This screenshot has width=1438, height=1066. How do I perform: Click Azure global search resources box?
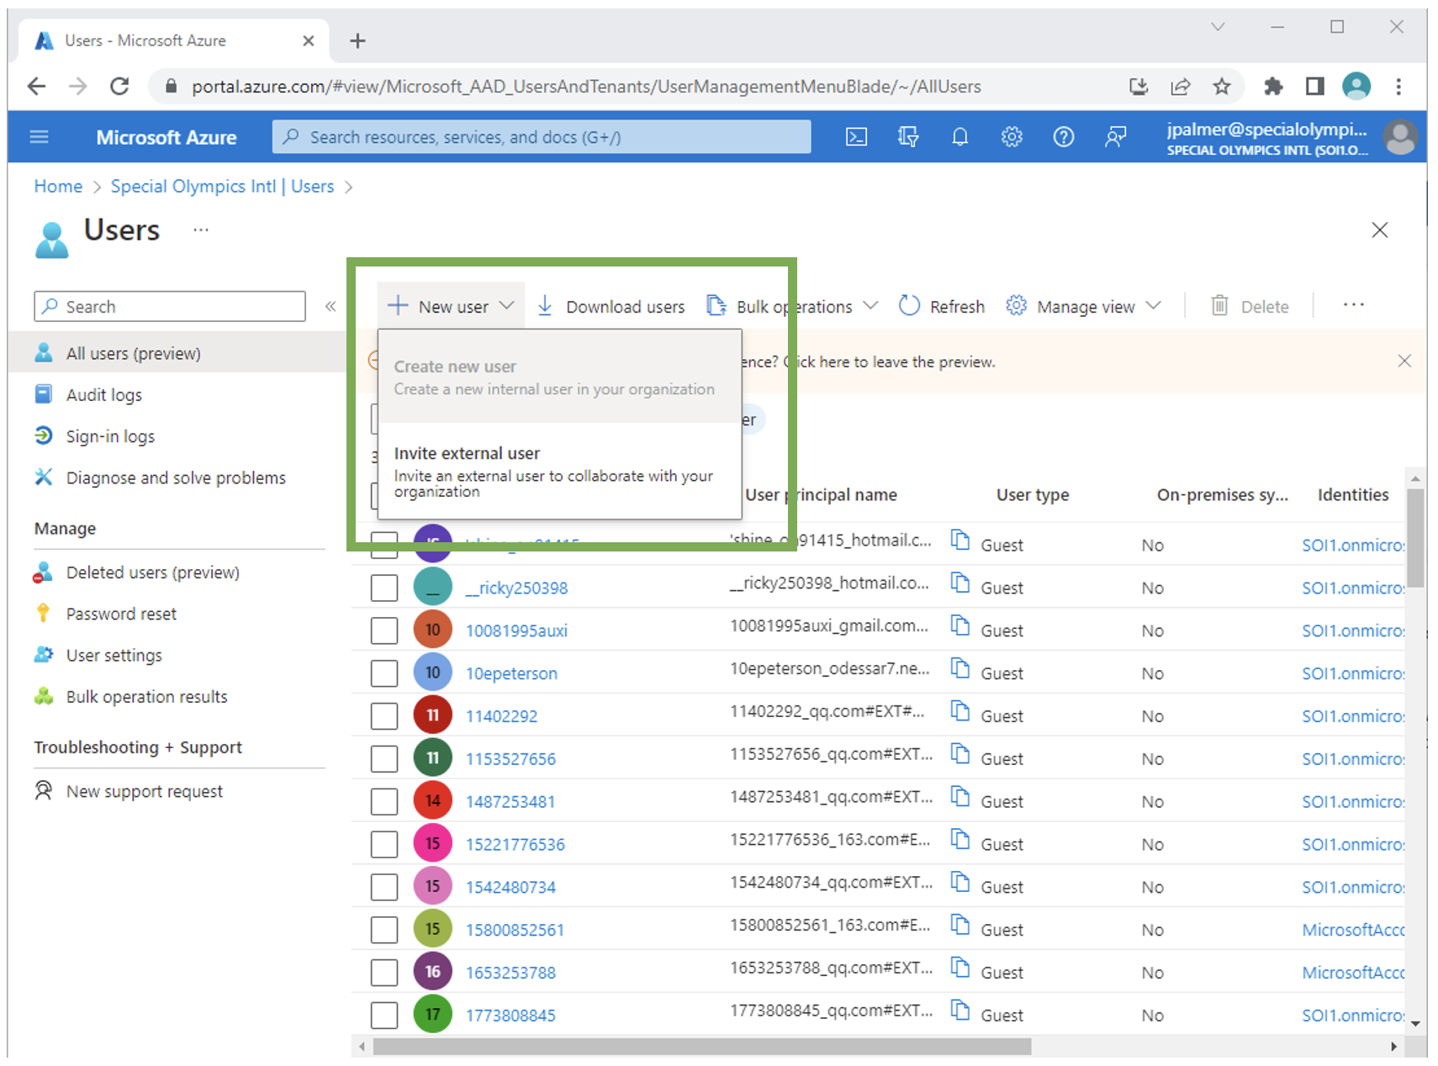(x=542, y=137)
